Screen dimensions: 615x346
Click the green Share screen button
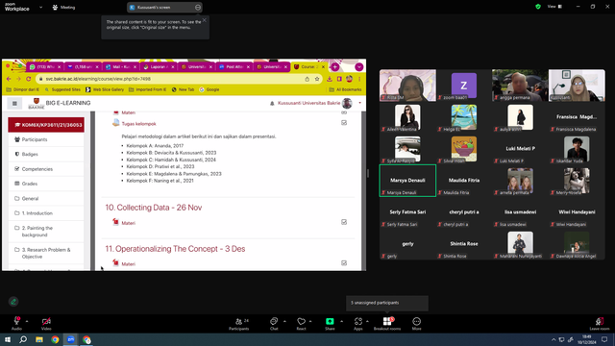pyautogui.click(x=330, y=321)
